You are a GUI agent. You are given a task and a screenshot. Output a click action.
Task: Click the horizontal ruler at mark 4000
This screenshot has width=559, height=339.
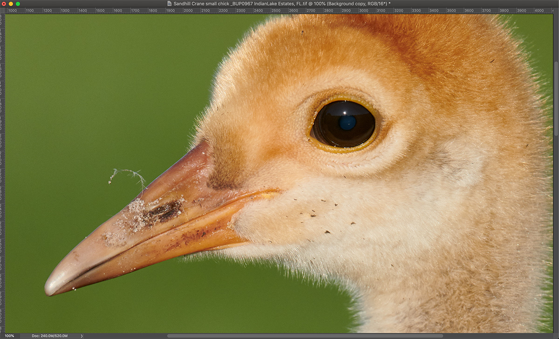click(539, 10)
